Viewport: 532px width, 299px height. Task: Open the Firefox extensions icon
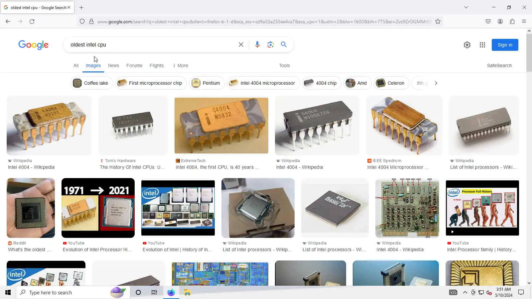tap(512, 21)
